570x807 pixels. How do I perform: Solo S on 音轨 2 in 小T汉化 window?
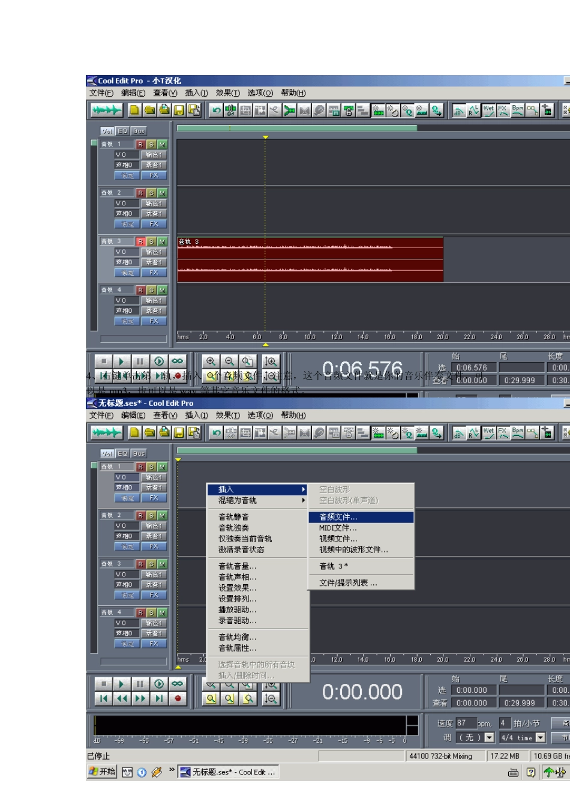(x=151, y=193)
